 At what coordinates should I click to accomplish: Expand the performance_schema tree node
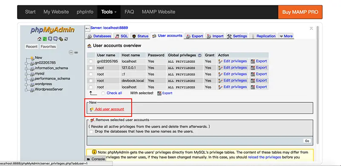[x=26, y=79]
